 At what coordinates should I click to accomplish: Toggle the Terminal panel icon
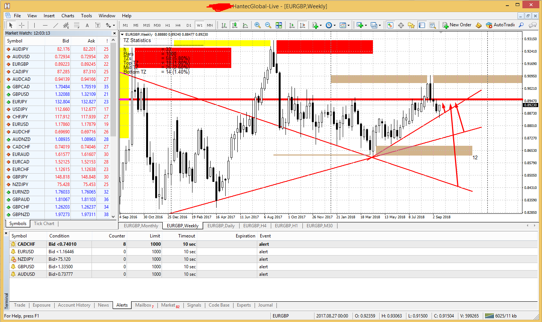[422, 25]
